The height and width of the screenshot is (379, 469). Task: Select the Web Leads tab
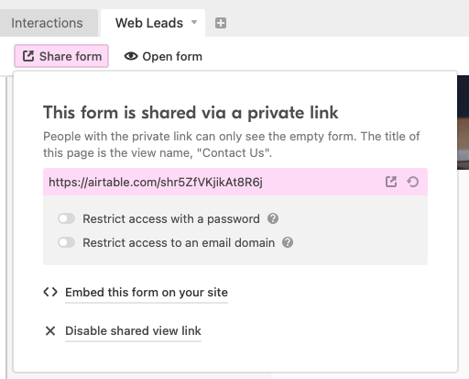(149, 23)
